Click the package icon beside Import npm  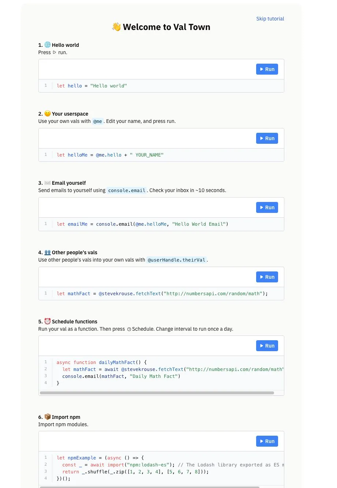point(48,417)
